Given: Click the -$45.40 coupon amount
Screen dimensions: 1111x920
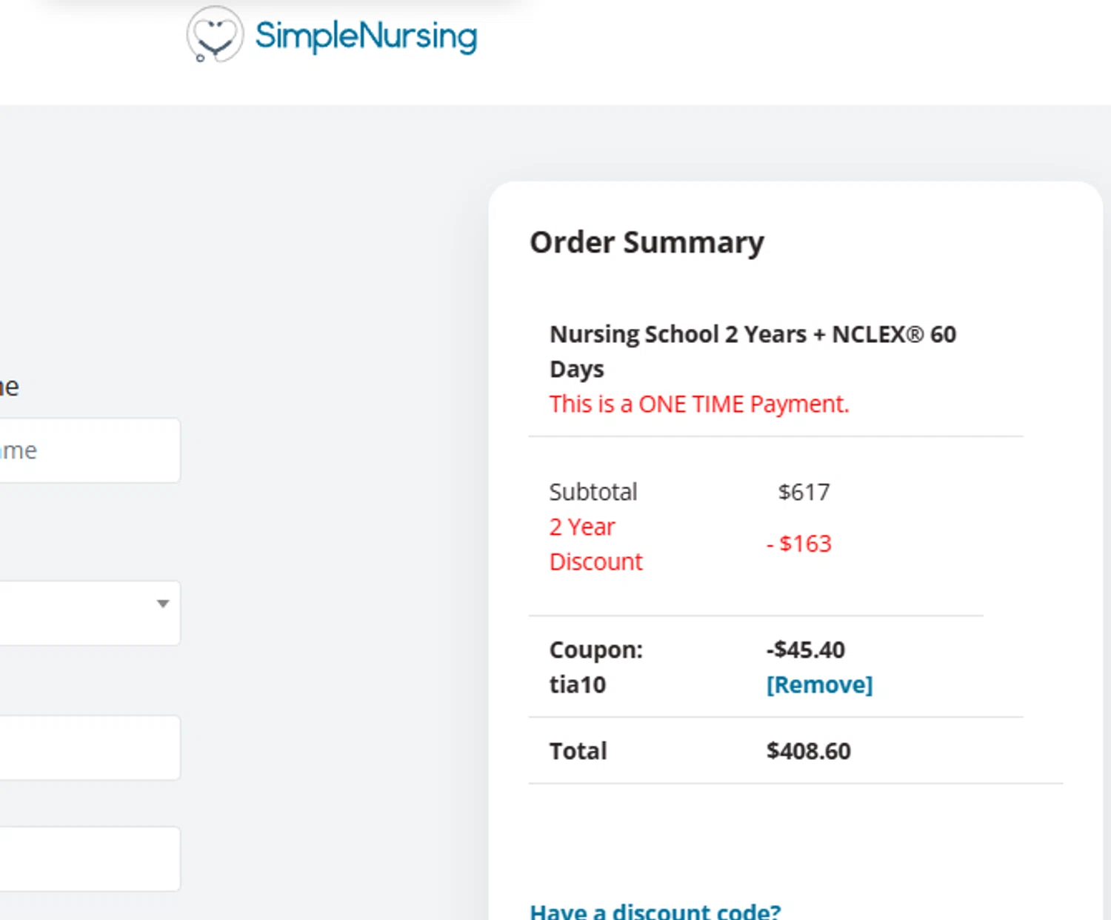Looking at the screenshot, I should 806,650.
